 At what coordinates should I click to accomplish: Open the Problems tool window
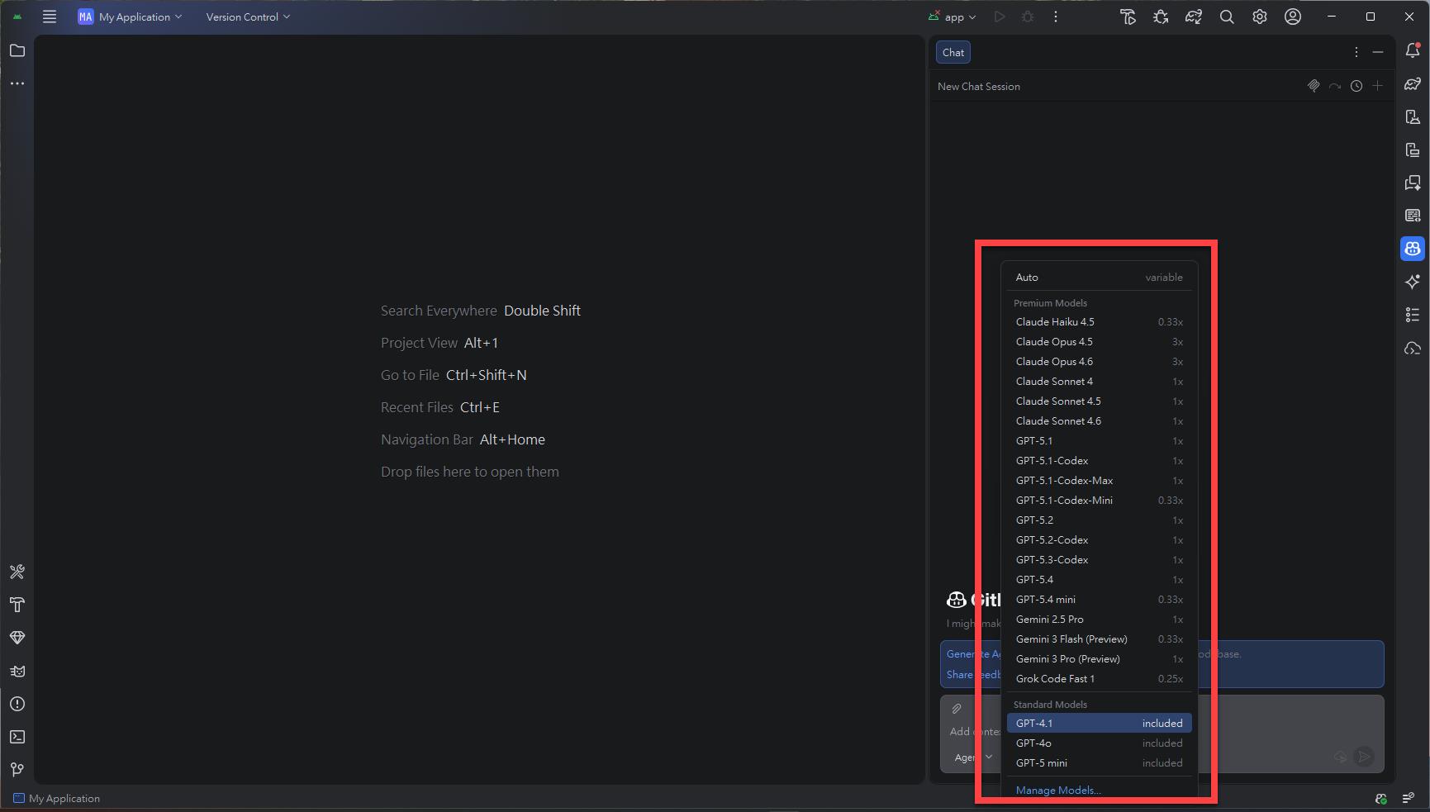17,704
